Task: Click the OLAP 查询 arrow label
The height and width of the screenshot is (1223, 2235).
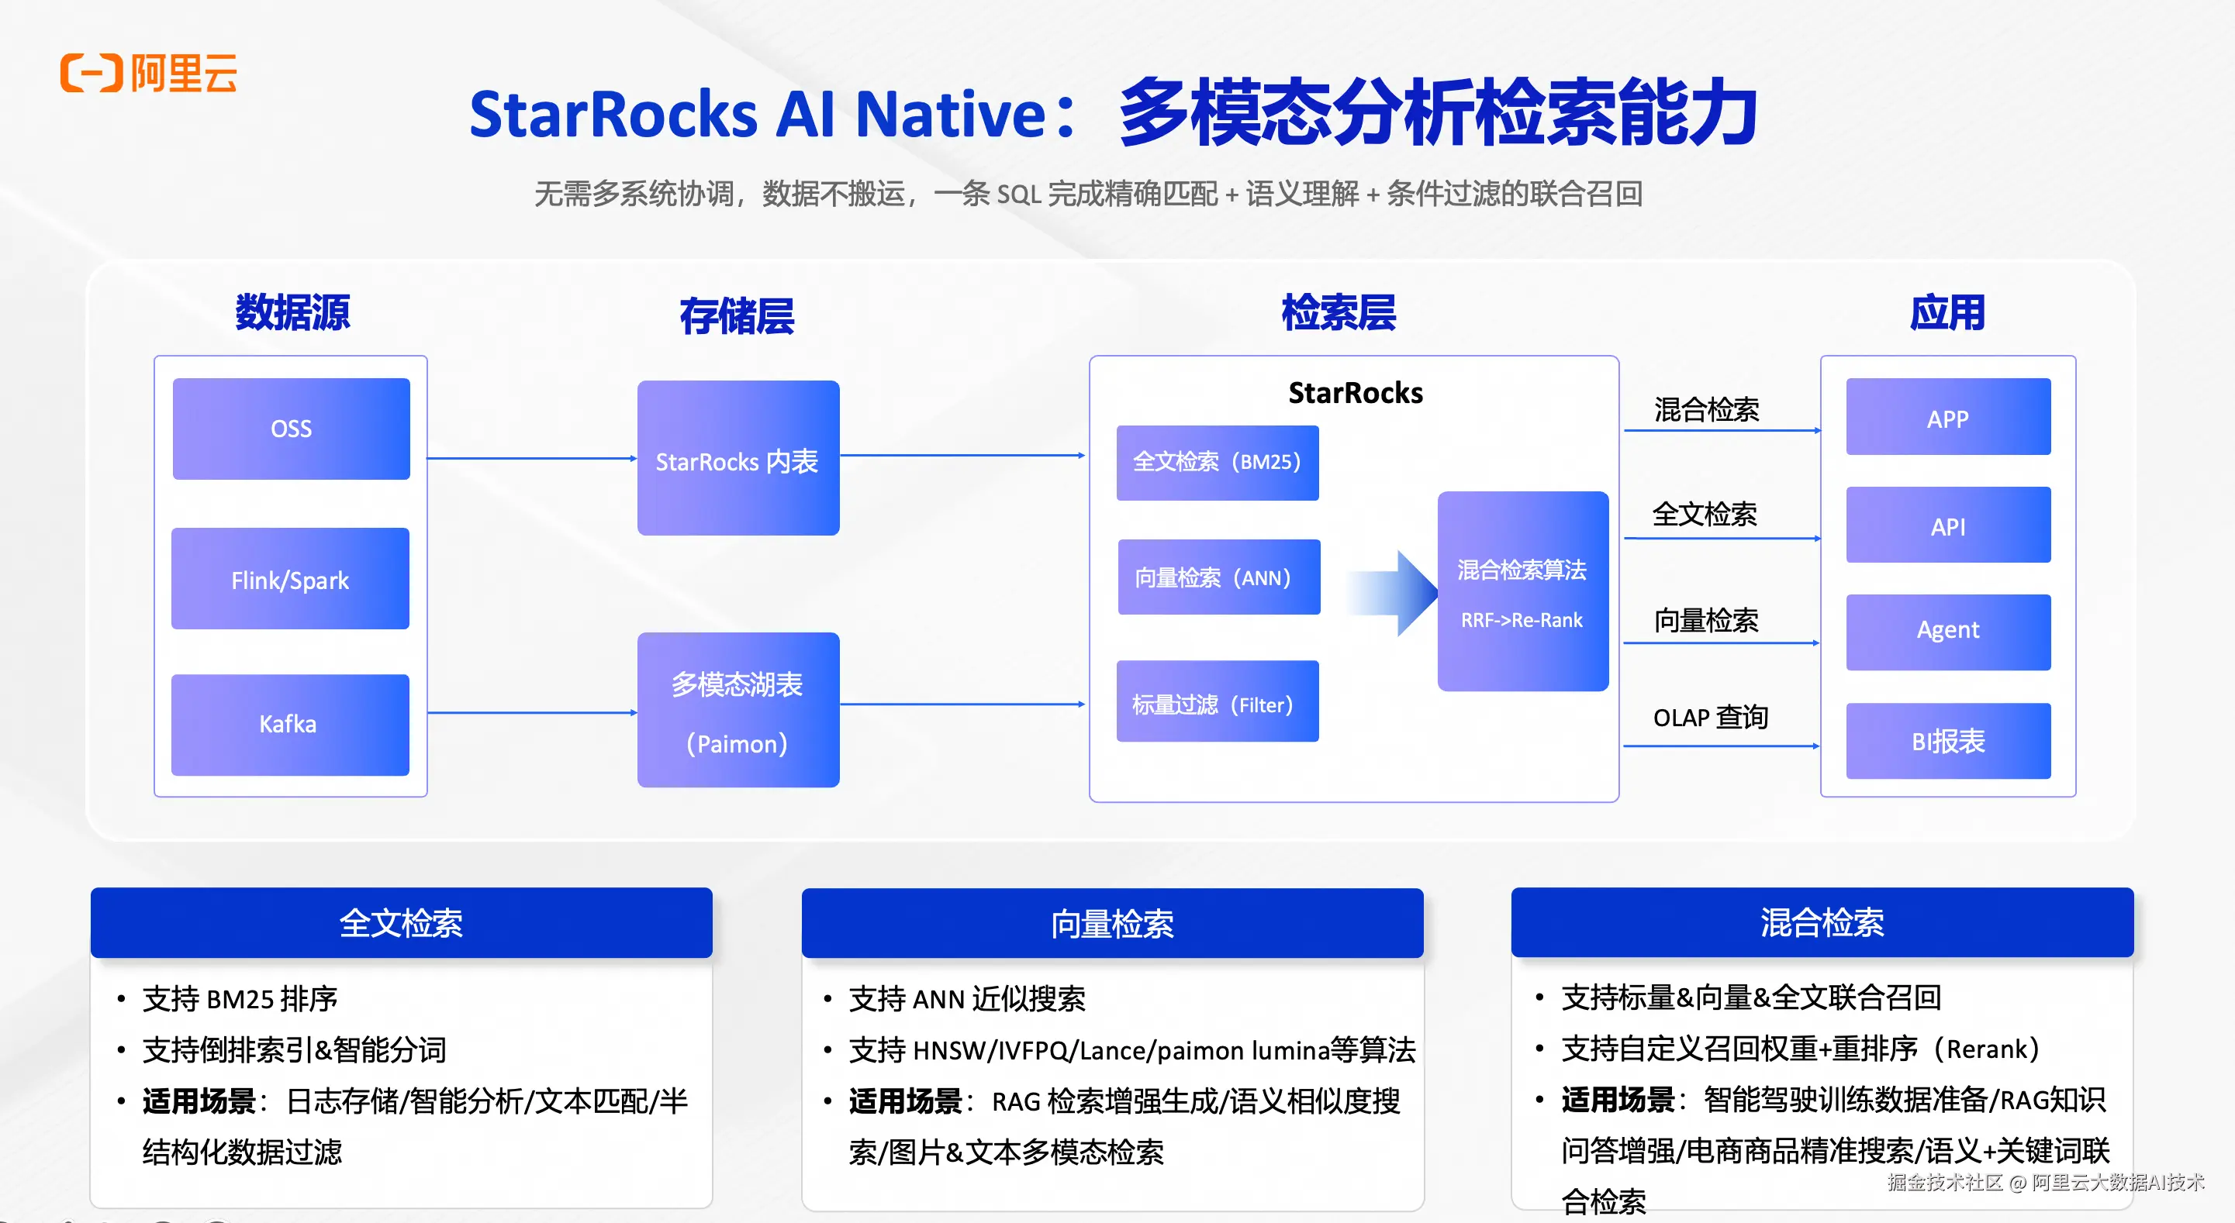Action: coord(1710,718)
